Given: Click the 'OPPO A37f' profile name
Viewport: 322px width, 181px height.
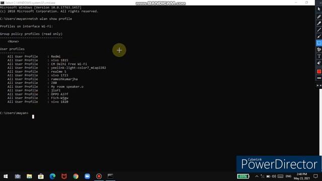Looking at the screenshot, I should point(59,94).
